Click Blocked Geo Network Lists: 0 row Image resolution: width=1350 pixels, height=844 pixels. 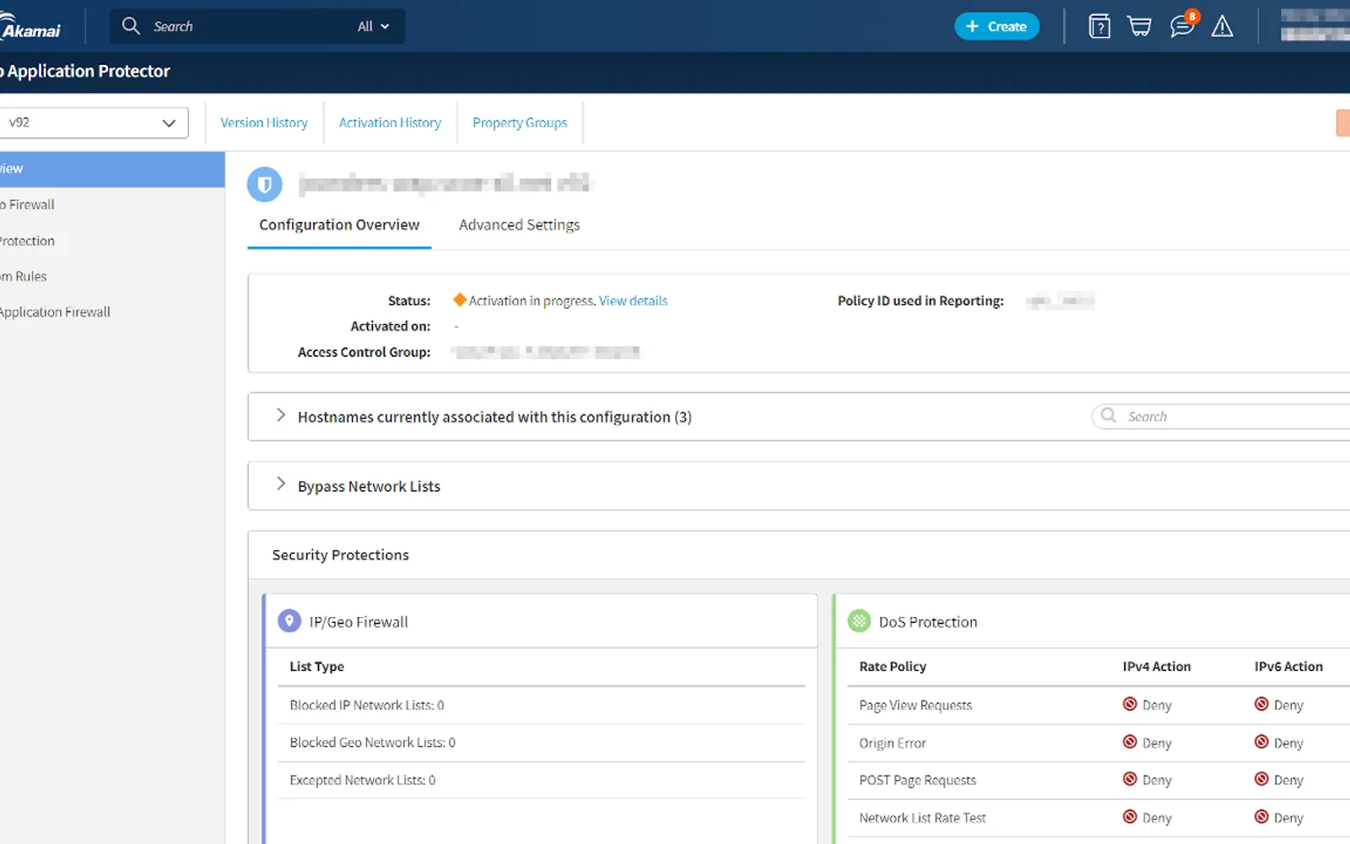pyautogui.click(x=542, y=743)
